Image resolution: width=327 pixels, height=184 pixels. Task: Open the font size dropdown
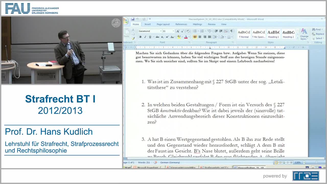[173, 31]
